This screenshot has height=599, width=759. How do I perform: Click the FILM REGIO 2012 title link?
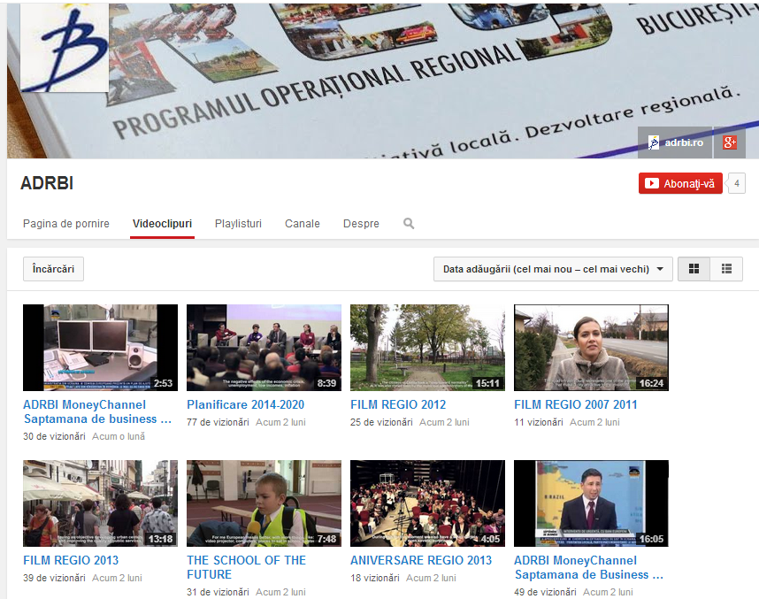pyautogui.click(x=398, y=405)
